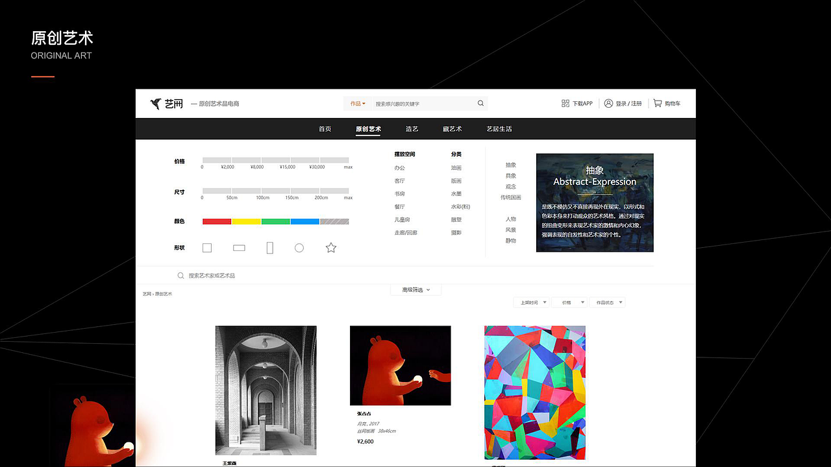Switch to the 藏艺术 nav tab
The height and width of the screenshot is (467, 831).
coord(453,129)
